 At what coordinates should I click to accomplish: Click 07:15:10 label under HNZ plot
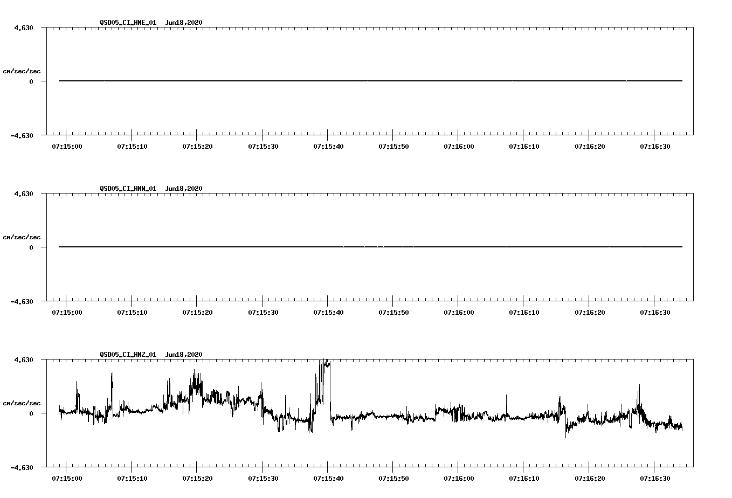132,479
